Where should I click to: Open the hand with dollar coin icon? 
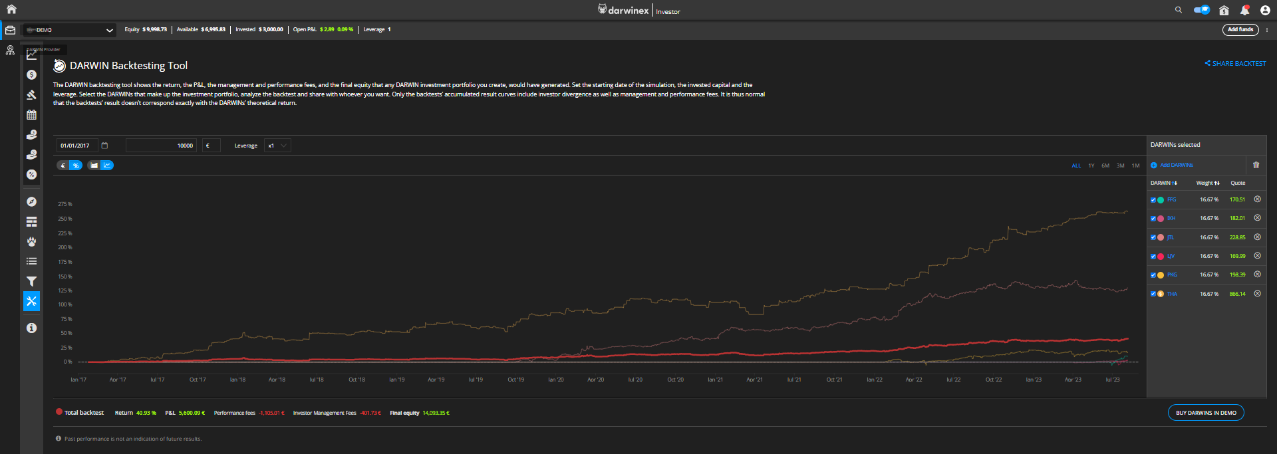pos(31,135)
